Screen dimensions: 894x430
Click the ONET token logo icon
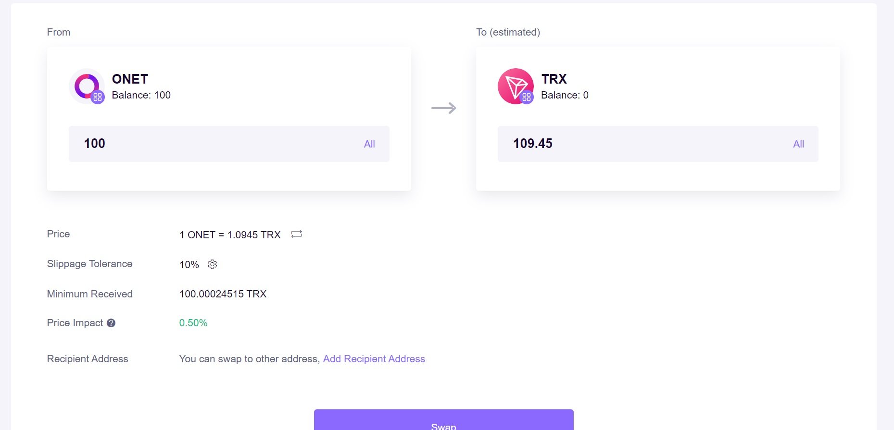tap(87, 86)
